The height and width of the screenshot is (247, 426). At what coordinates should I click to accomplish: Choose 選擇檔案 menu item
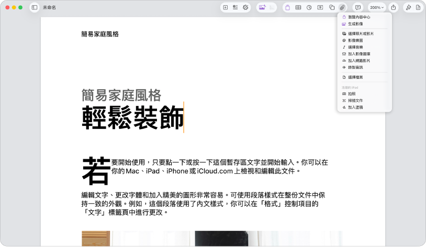click(x=364, y=77)
